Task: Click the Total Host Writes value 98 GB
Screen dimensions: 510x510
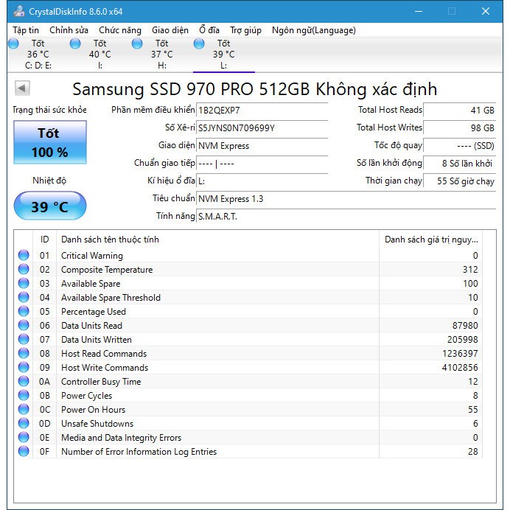Action: point(460,128)
